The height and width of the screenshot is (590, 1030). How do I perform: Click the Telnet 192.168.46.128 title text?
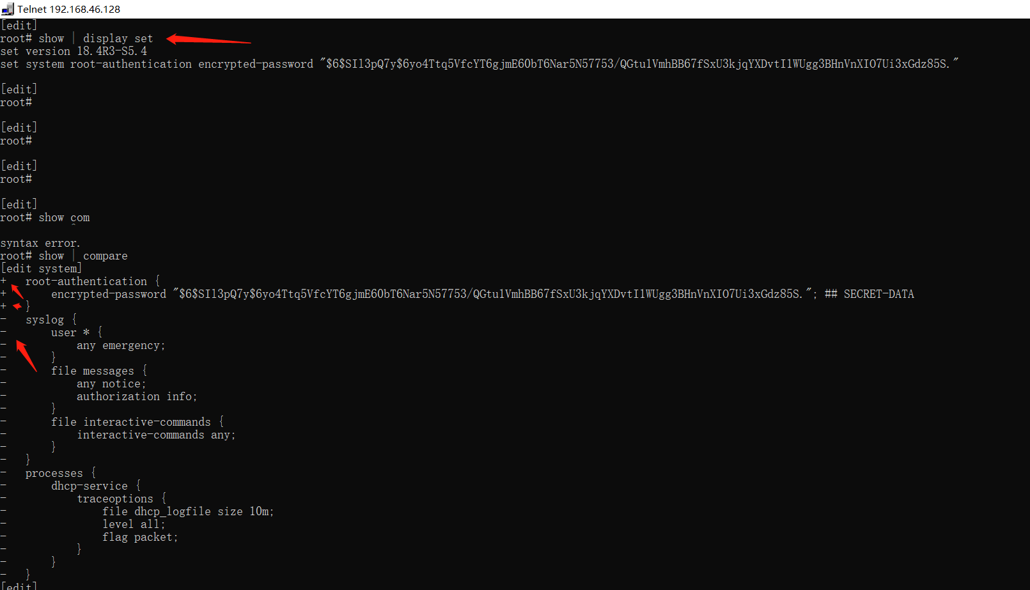[68, 9]
